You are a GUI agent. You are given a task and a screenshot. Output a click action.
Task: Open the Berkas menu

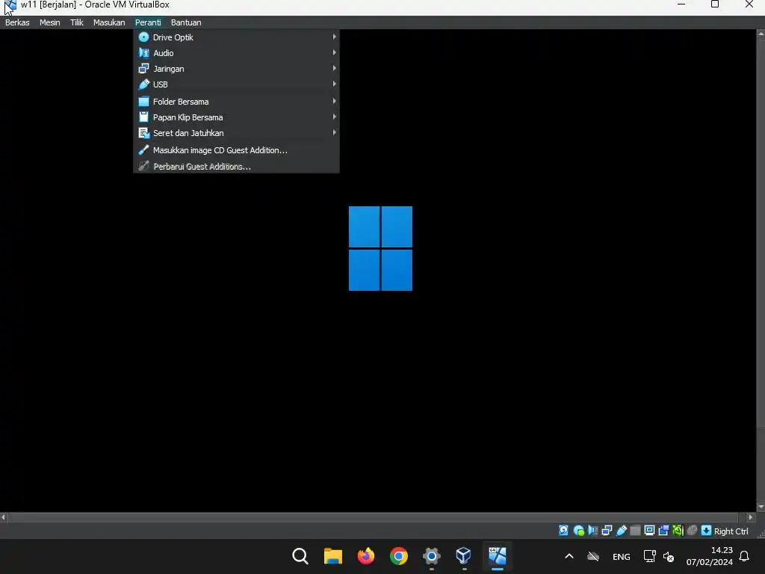point(17,22)
